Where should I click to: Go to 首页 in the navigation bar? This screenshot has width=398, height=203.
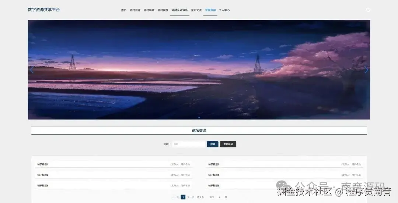coord(123,10)
